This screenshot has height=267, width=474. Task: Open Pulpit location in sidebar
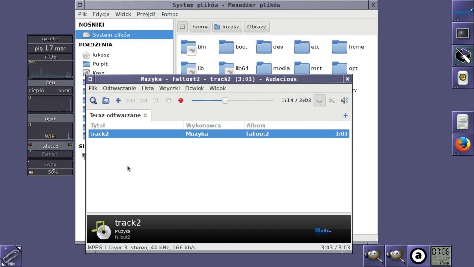point(100,64)
